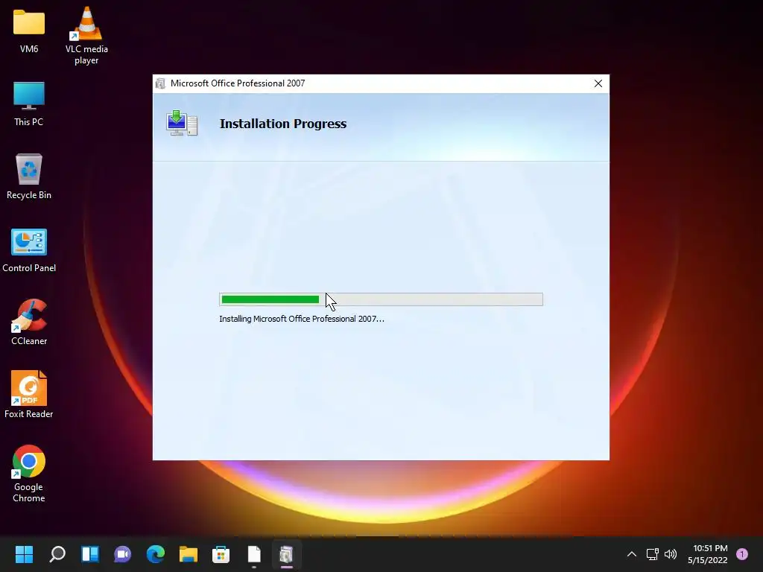Image resolution: width=763 pixels, height=572 pixels.
Task: Open the Chat taskbar icon
Action: 123,554
